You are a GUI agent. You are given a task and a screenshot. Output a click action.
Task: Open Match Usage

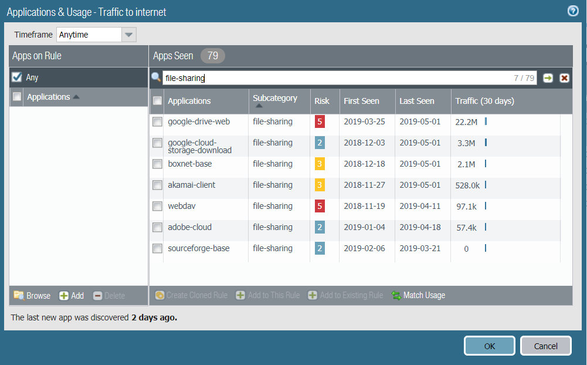point(419,295)
